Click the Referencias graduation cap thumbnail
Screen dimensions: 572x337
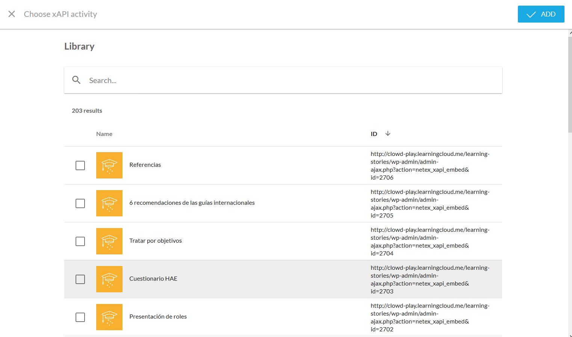(x=109, y=165)
